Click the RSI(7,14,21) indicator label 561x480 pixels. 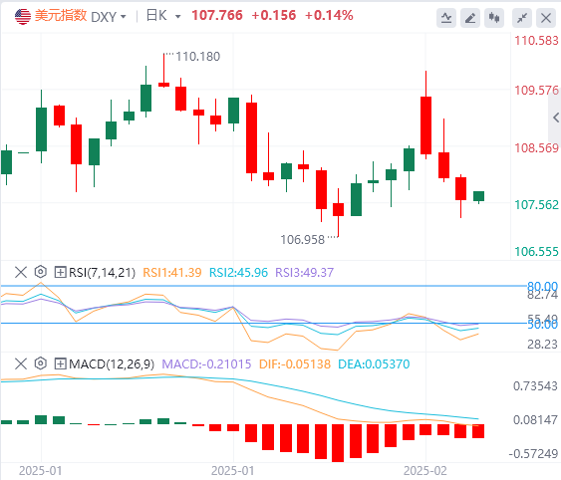pos(102,273)
